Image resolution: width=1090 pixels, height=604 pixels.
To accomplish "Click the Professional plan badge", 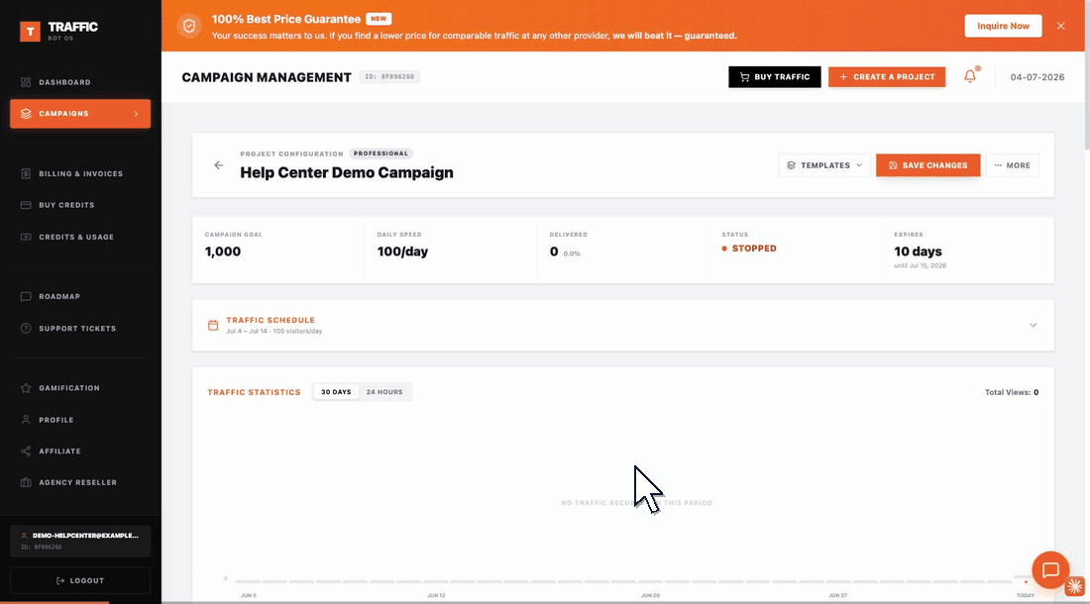I will click(x=381, y=153).
